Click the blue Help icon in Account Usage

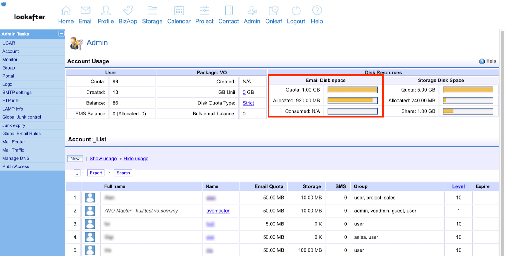(x=482, y=61)
